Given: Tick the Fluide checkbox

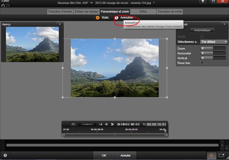Looking at the screenshot, I should pyautogui.click(x=201, y=37).
